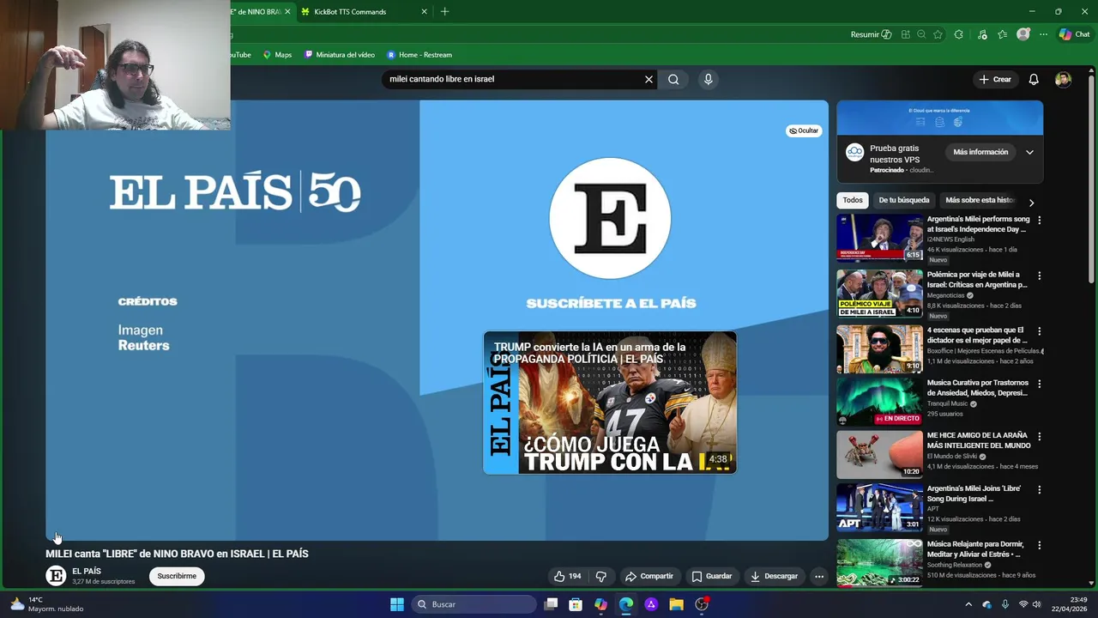Viewport: 1098px width, 618px height.
Task: Open the EL PAÍS channel name link
Action: pos(87,571)
